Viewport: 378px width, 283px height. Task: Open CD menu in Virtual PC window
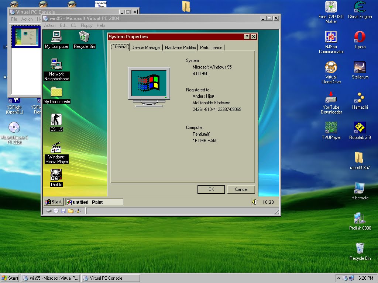coord(73,25)
